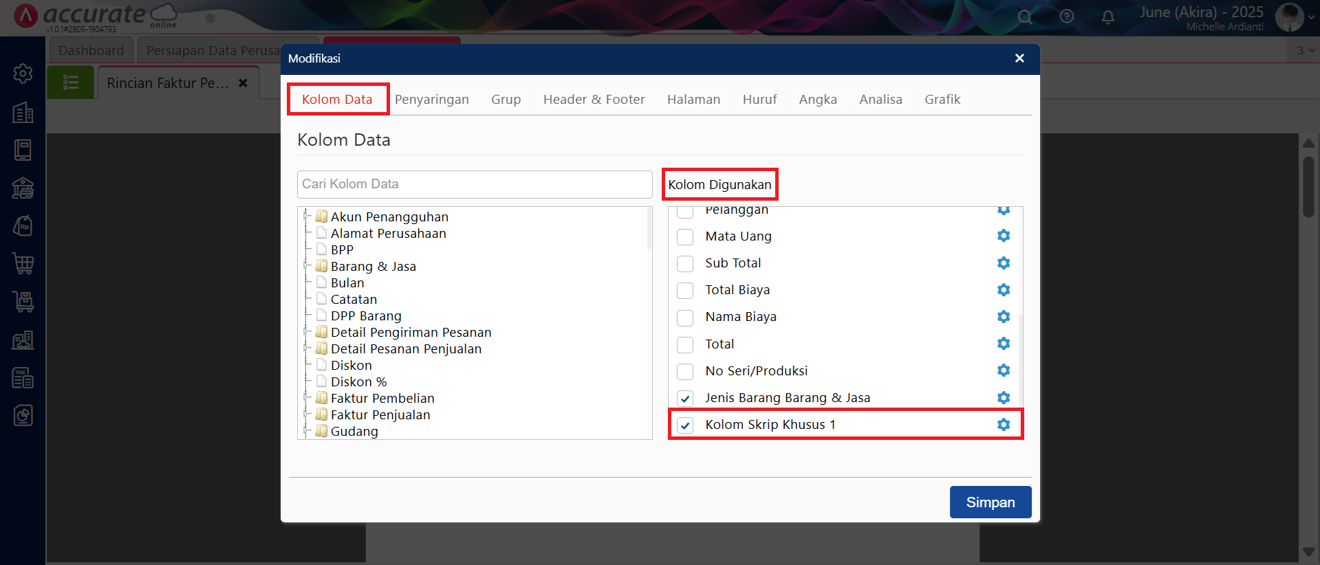Expand the Gudang folder
The width and height of the screenshot is (1320, 565).
(307, 431)
